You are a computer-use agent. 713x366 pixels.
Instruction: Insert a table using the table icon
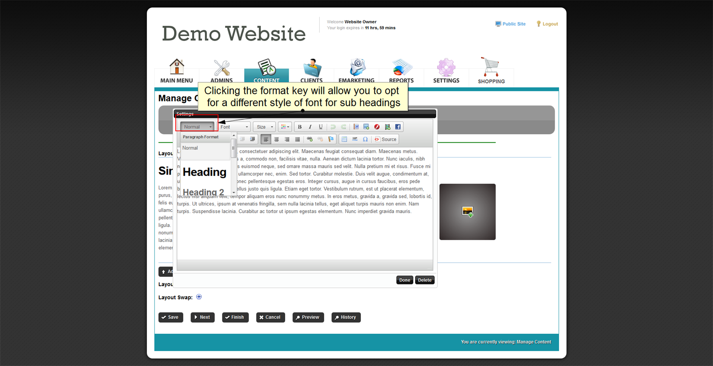coord(344,139)
